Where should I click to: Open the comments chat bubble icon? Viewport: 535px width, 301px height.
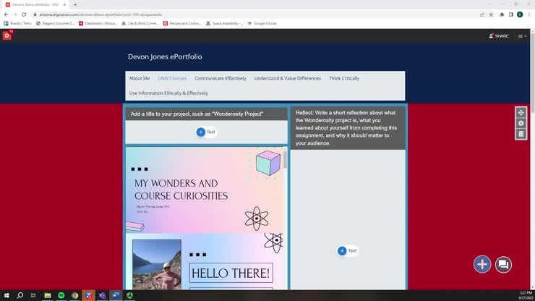[x=503, y=264]
